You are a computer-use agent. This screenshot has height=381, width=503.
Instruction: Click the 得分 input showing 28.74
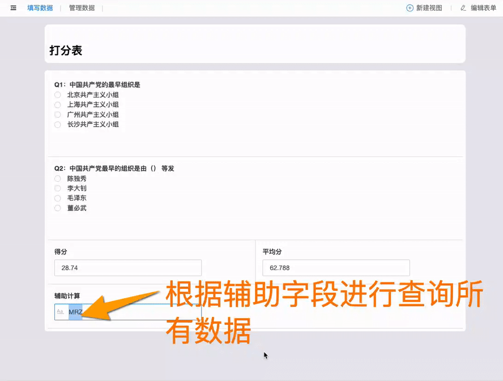[x=127, y=267]
